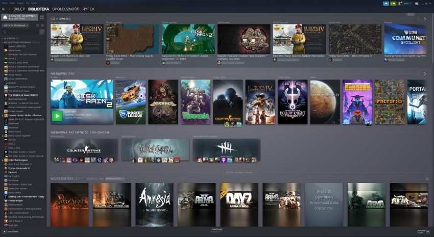Screen dimensions: 434x237
Task: Open the SKLEP store tab
Action: 19,9
